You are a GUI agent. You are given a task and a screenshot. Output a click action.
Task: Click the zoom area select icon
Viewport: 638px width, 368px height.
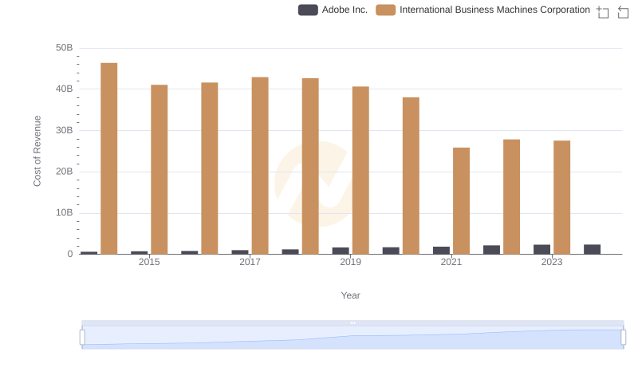click(603, 12)
